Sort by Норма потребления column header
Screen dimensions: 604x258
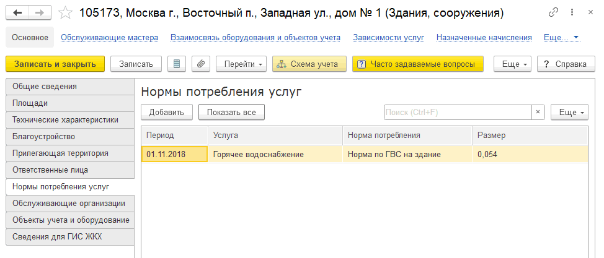point(407,135)
